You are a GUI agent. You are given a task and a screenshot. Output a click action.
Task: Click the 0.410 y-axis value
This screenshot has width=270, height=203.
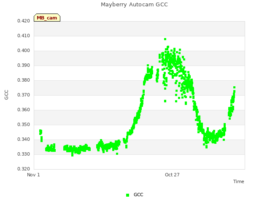24,36
